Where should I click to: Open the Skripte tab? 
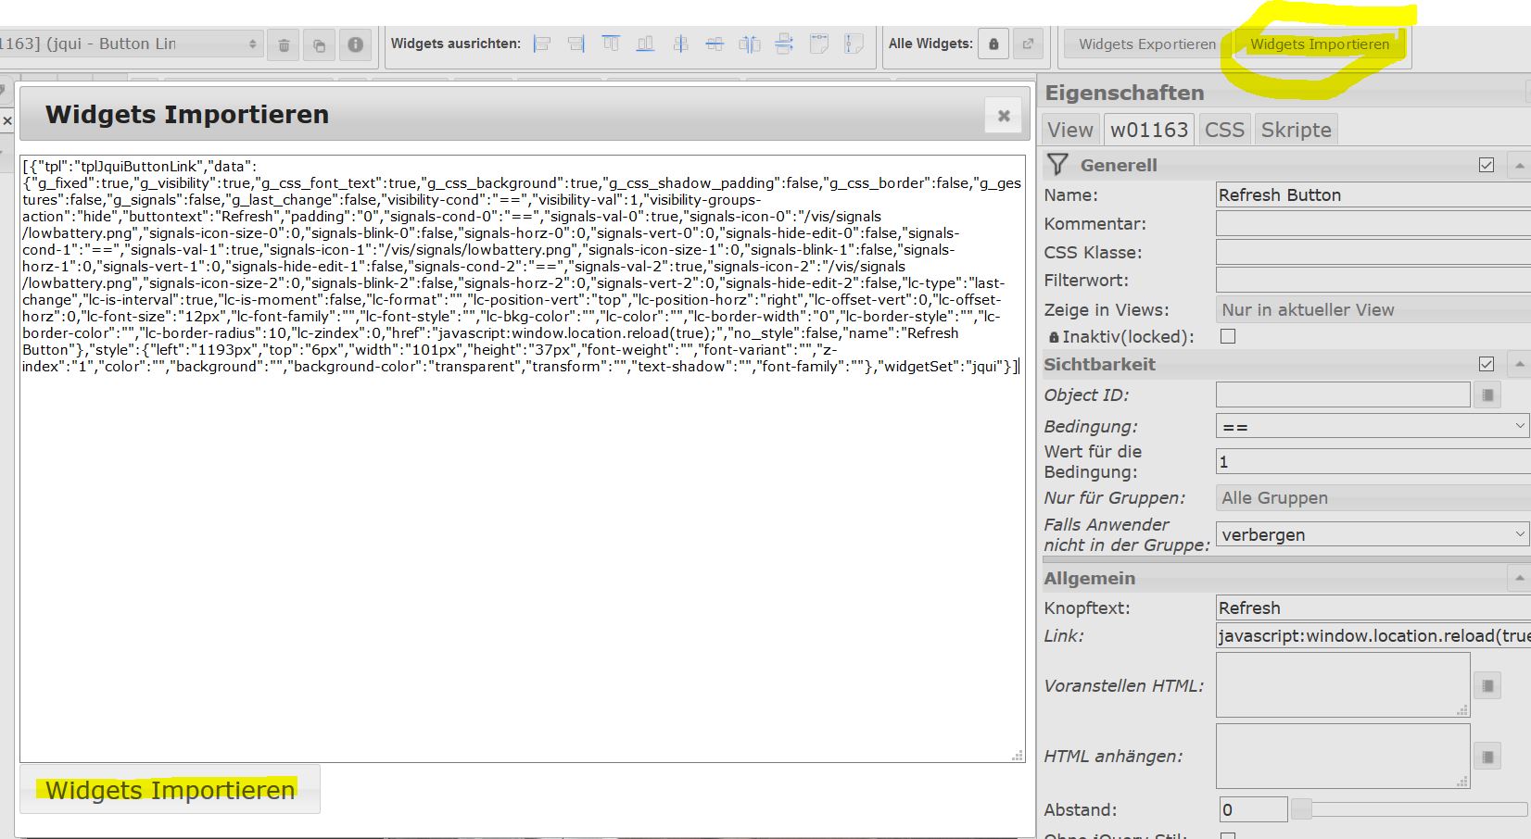pos(1296,130)
